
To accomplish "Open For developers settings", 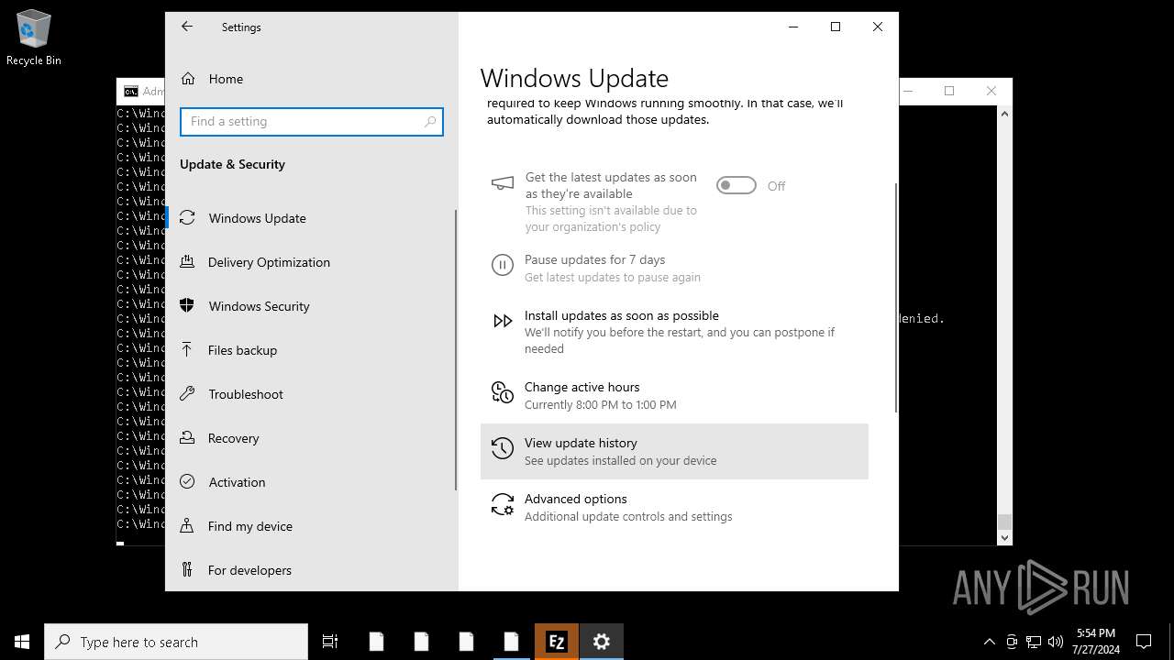I will pyautogui.click(x=312, y=570).
